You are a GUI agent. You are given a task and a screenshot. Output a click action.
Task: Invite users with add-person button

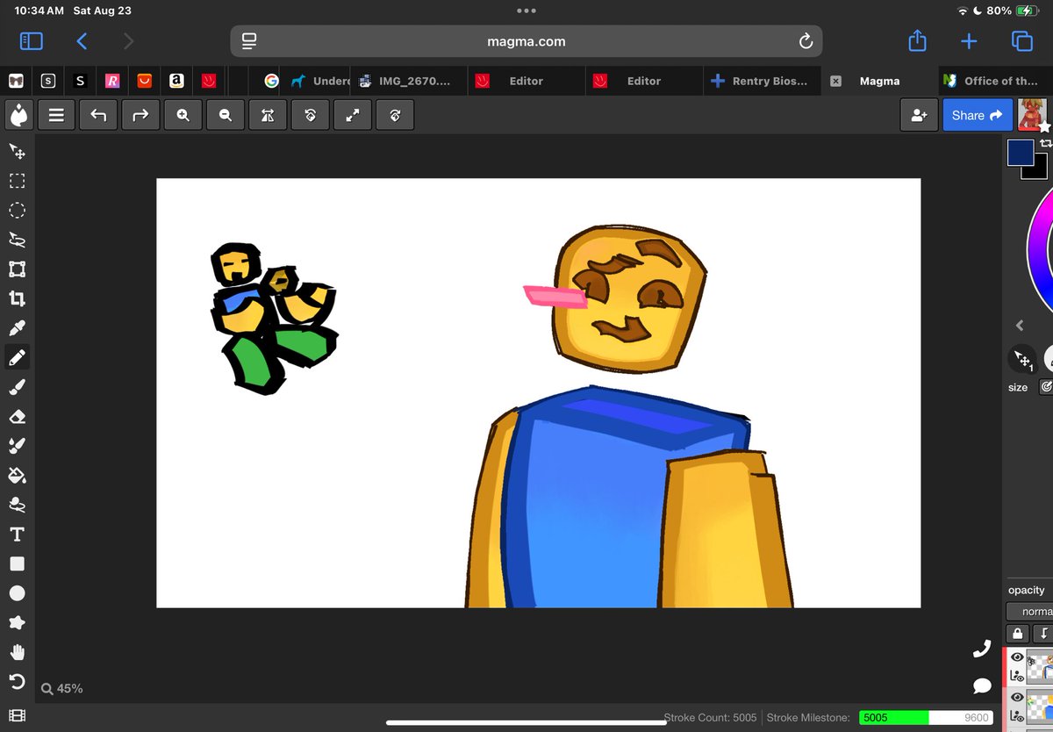[919, 115]
